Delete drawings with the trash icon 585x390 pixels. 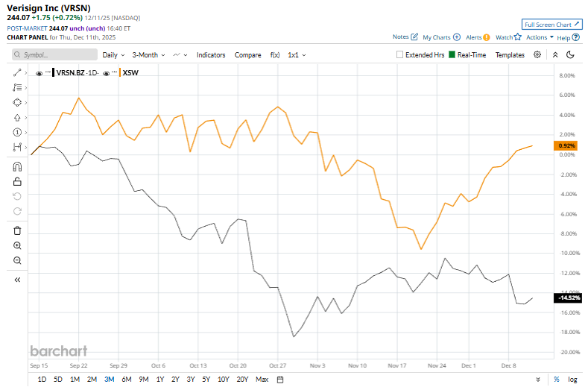point(17,230)
